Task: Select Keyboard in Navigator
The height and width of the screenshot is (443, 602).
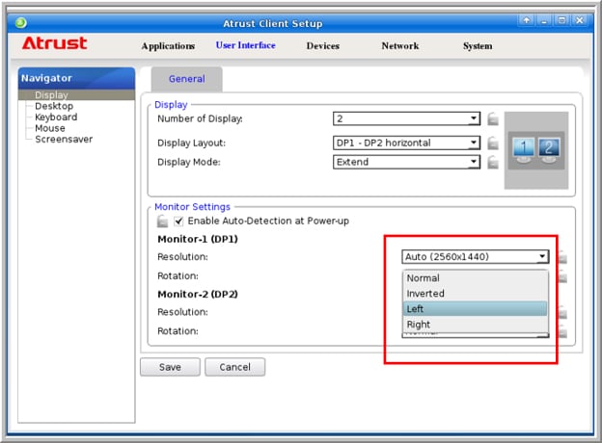Action: point(56,117)
